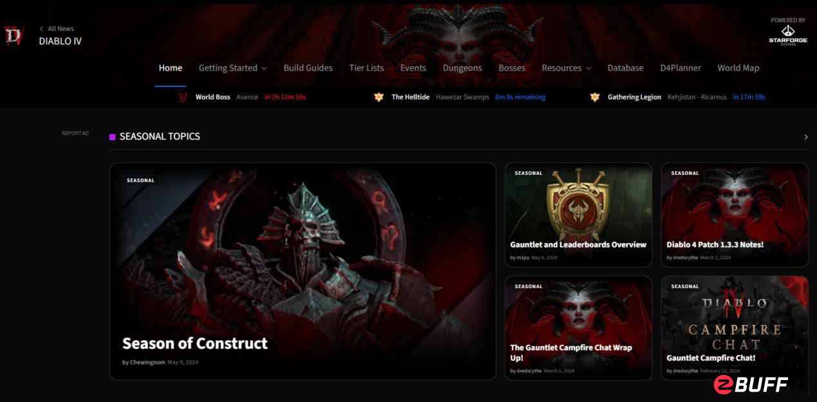The image size is (817, 402).
Task: Click 'Hawezar Swamps' location text
Action: pyautogui.click(x=463, y=97)
